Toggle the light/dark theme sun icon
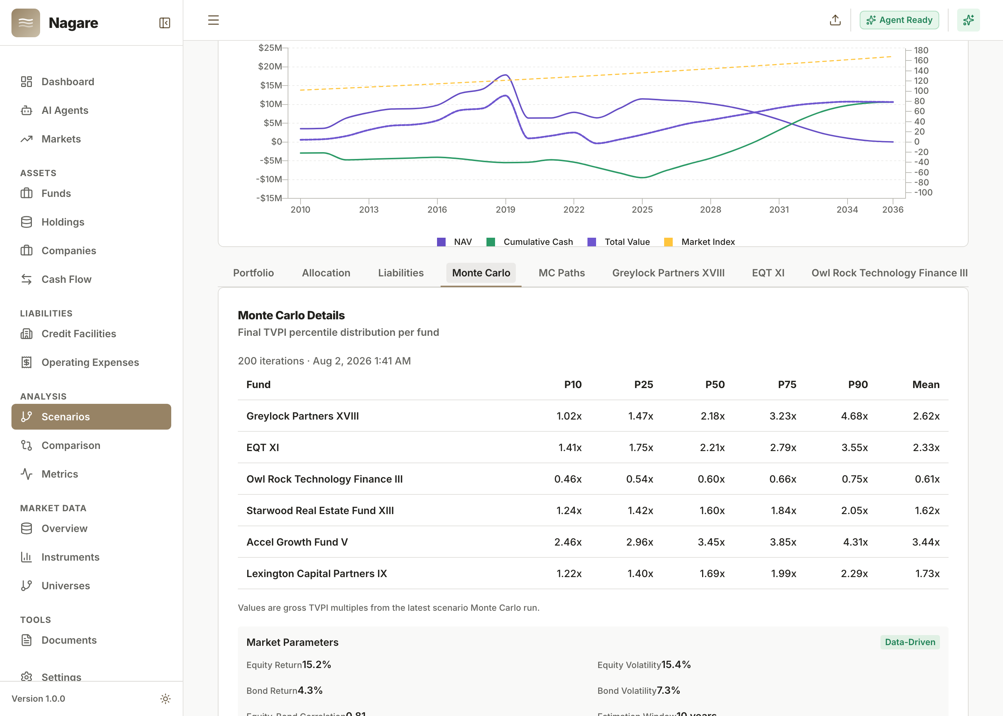Image resolution: width=1003 pixels, height=716 pixels. (x=165, y=699)
